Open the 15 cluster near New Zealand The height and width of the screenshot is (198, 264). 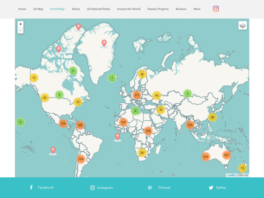242,168
